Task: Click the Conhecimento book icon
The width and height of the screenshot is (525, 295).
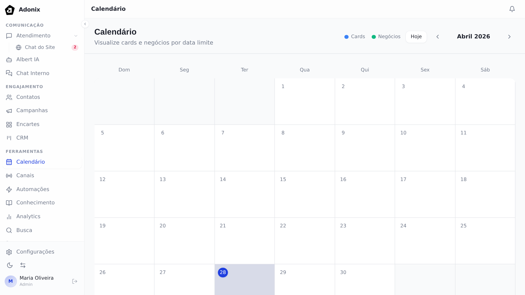Action: pos(9,203)
